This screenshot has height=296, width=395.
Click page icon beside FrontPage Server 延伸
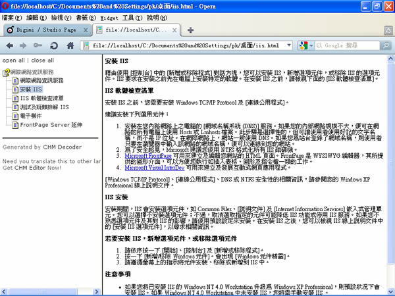pos(15,125)
